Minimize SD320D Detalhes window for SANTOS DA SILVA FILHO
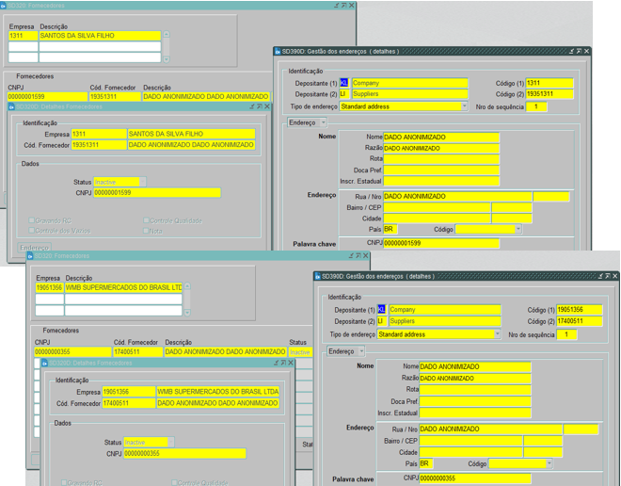 tap(252, 106)
